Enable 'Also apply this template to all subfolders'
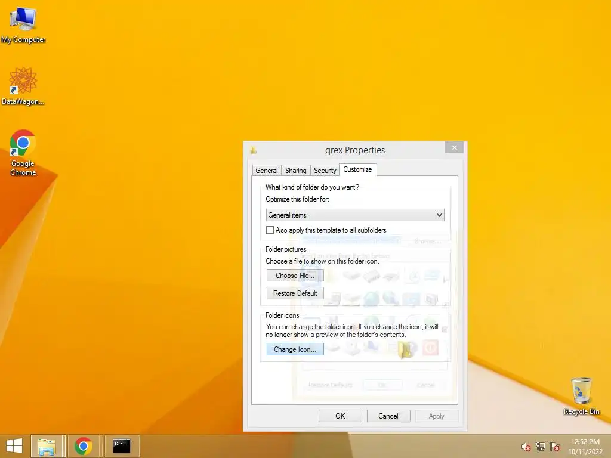Viewport: 611px width, 458px height. click(x=270, y=230)
